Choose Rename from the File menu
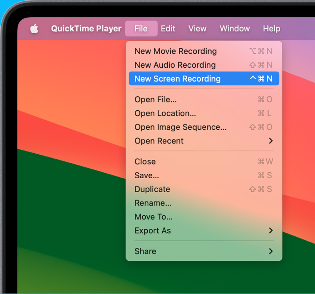Screen dimensions: 315x294 coord(153,203)
